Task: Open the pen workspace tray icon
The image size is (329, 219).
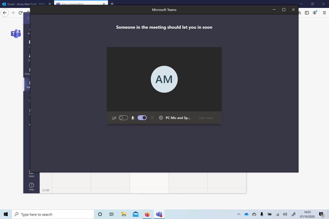Action: click(294, 214)
